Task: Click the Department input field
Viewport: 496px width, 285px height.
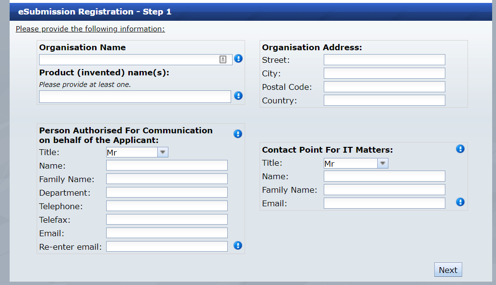Action: [x=167, y=193]
